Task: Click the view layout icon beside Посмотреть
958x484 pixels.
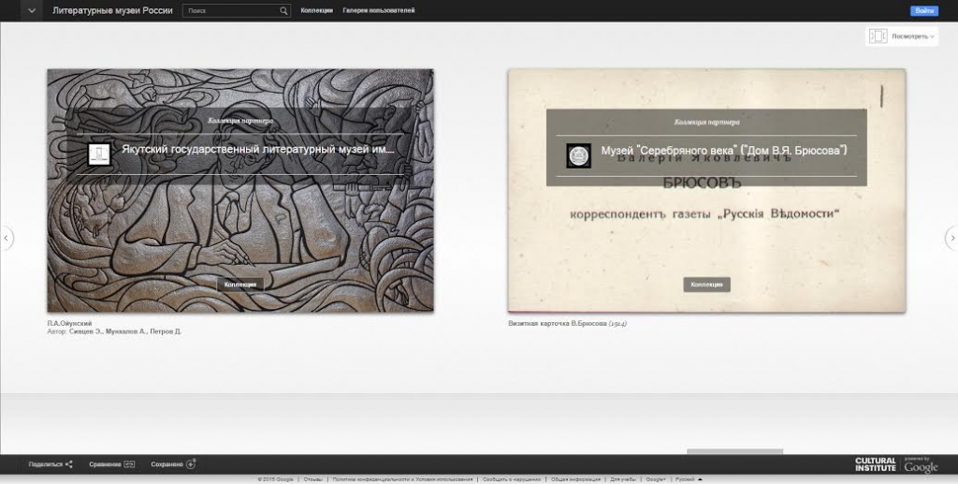Action: [878, 37]
